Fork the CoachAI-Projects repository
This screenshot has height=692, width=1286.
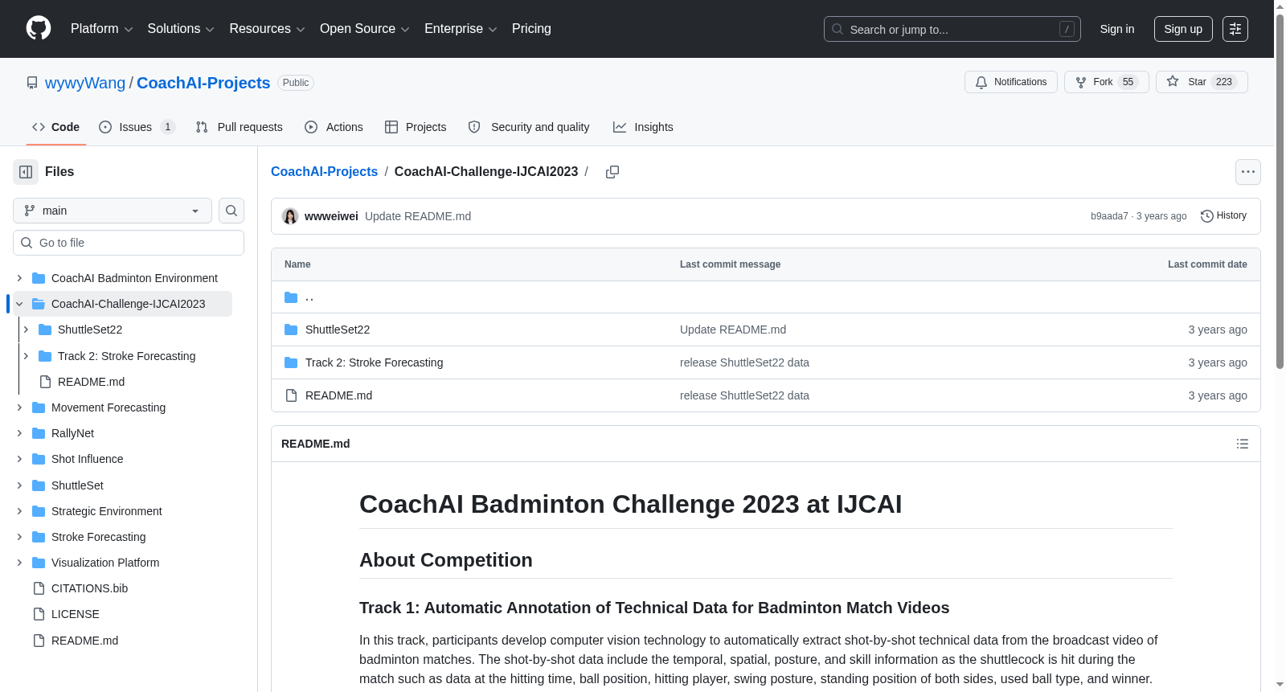point(1107,82)
